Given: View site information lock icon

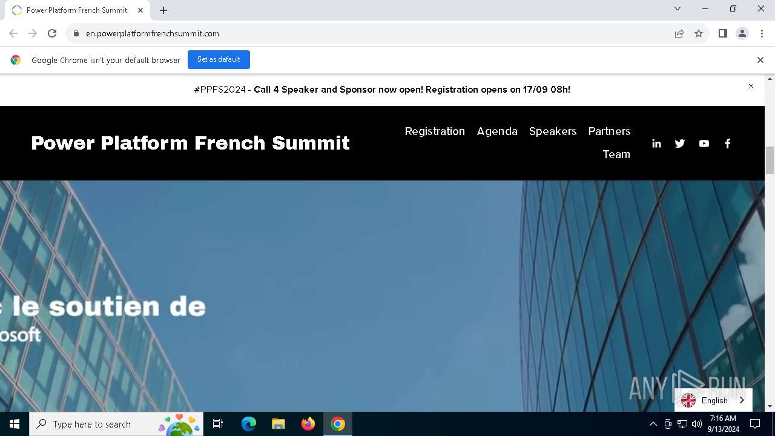Looking at the screenshot, I should [x=76, y=33].
